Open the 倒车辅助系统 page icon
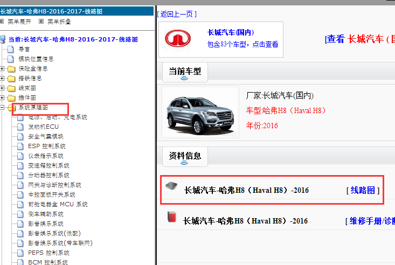Viewport: 395px width, 265px height. pyautogui.click(x=20, y=214)
